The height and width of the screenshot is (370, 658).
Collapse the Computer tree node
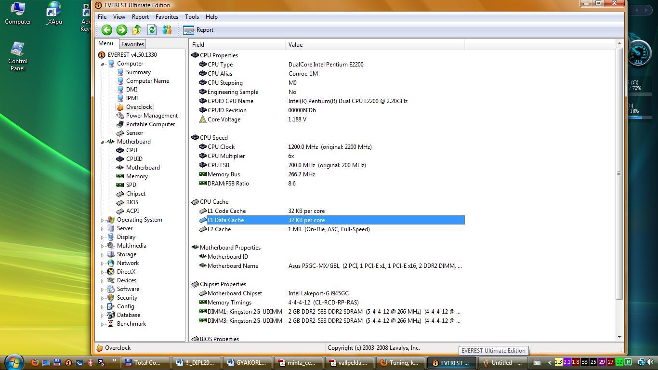tap(102, 64)
